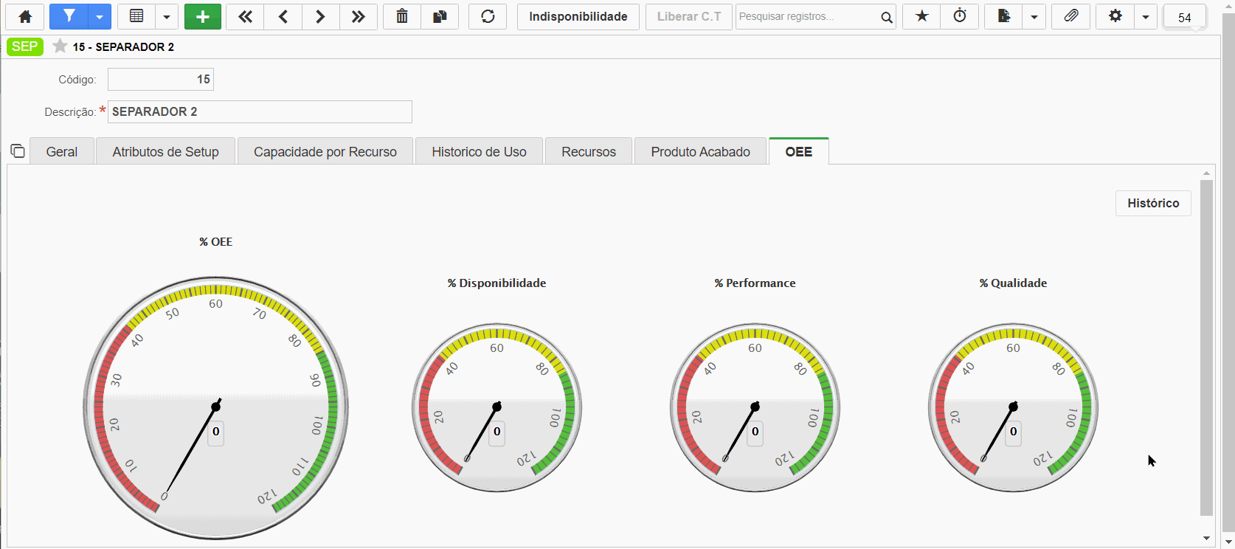Open the filter funnel button
Viewport: 1235px width, 549px height.
point(69,16)
